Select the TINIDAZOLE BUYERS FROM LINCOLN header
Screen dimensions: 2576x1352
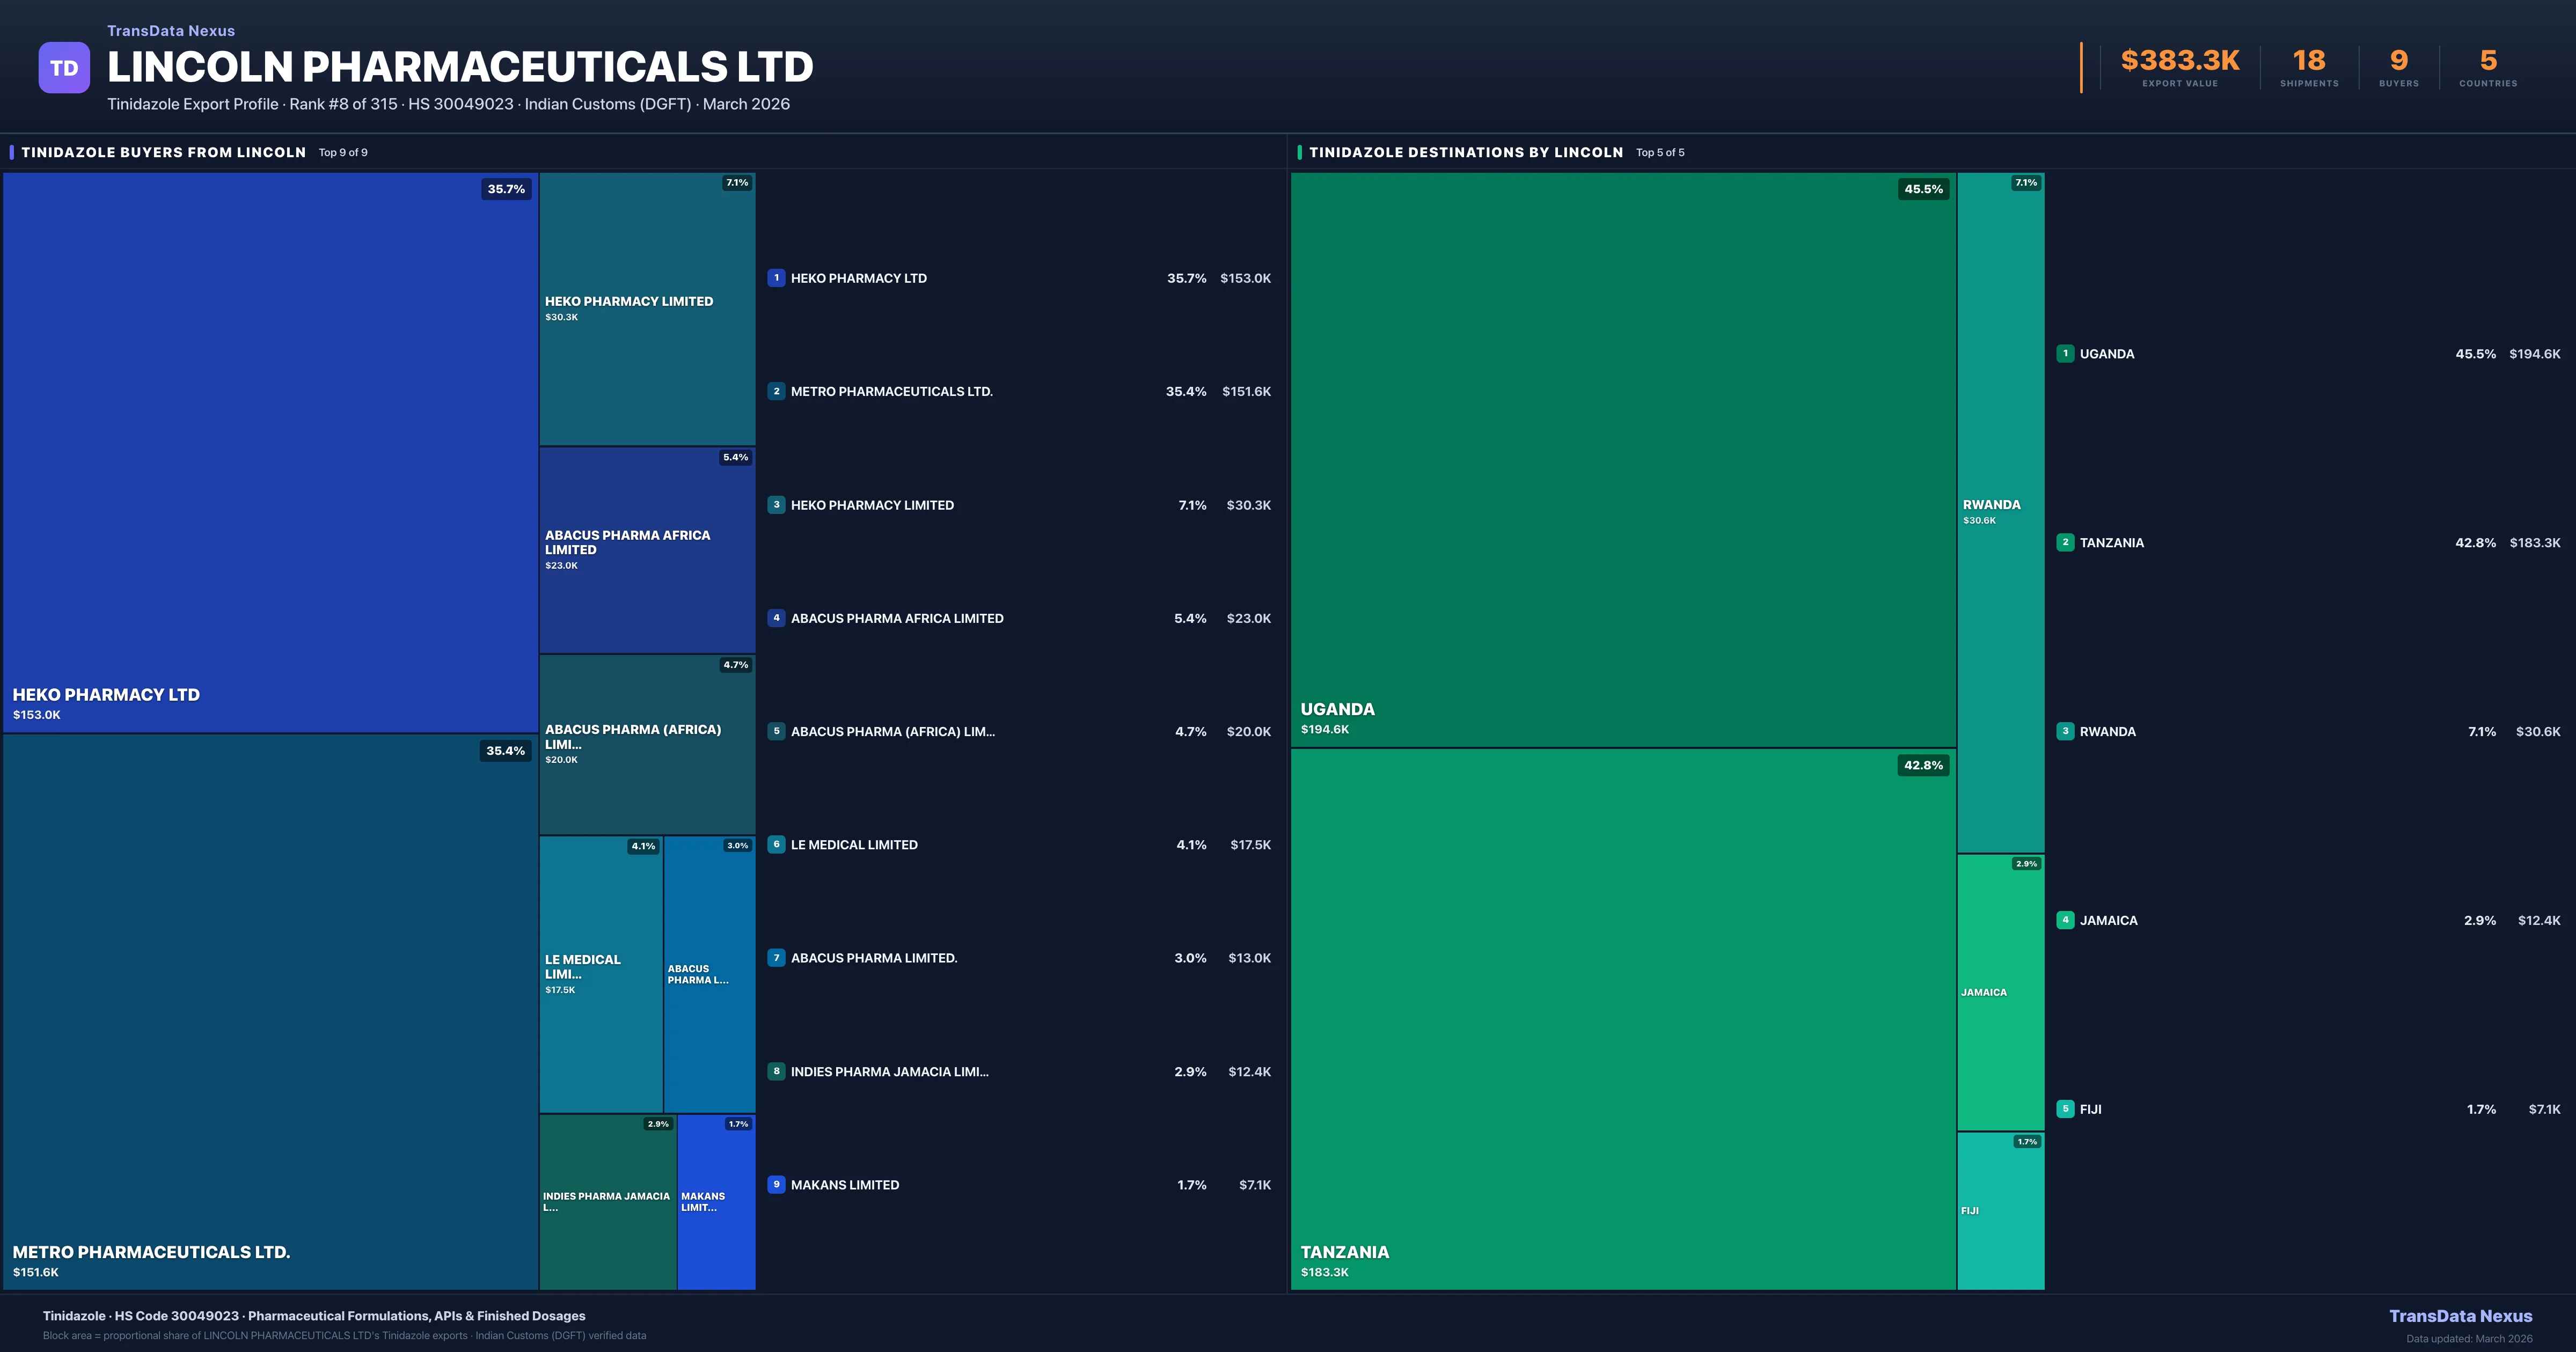click(164, 152)
